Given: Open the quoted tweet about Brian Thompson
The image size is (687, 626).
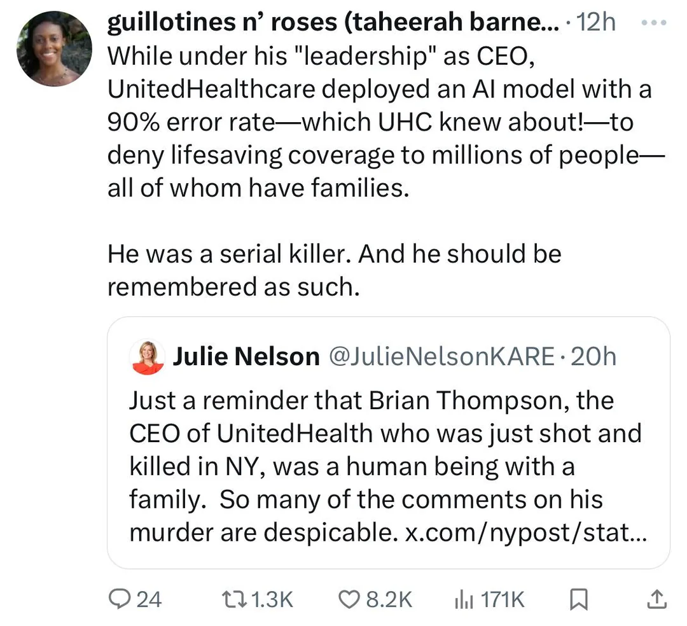Looking at the screenshot, I should (389, 442).
